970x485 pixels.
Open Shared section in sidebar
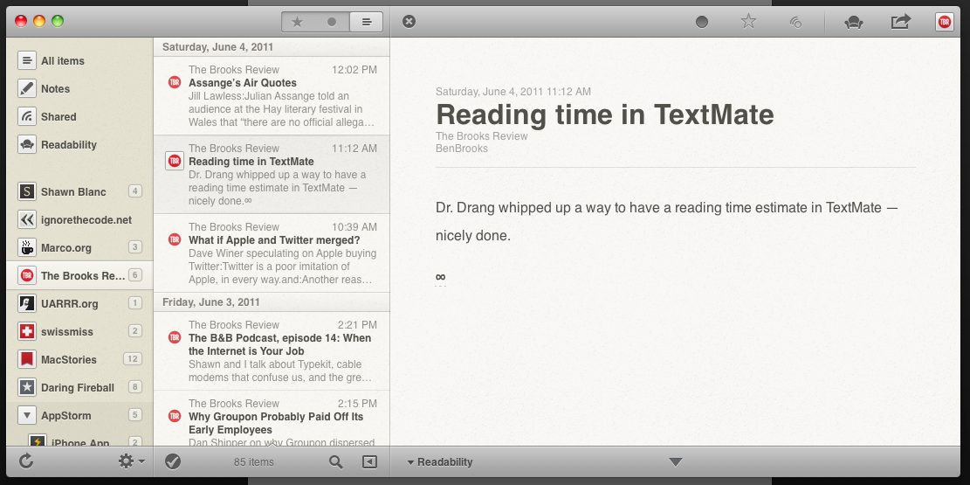click(79, 116)
